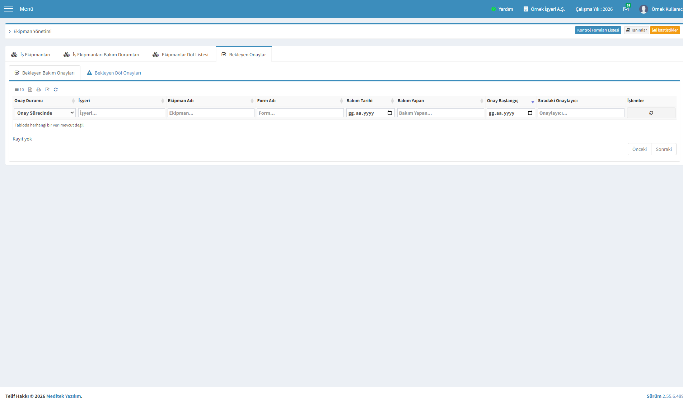Open İş Ekipmanları Bakım Durumları tab
The height and width of the screenshot is (405, 683).
[x=101, y=54]
